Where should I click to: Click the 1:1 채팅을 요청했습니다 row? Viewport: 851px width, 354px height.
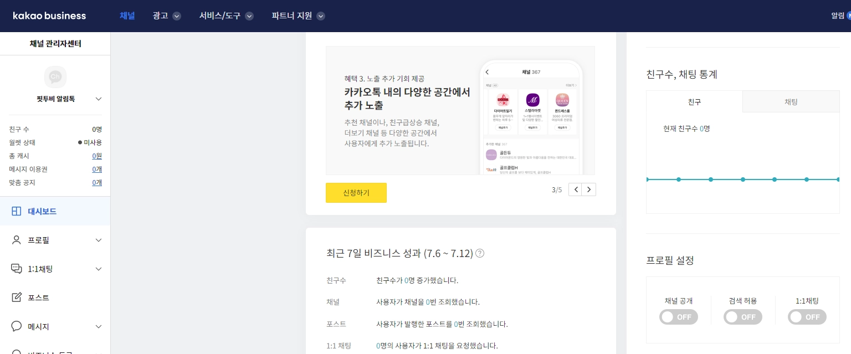pyautogui.click(x=437, y=346)
